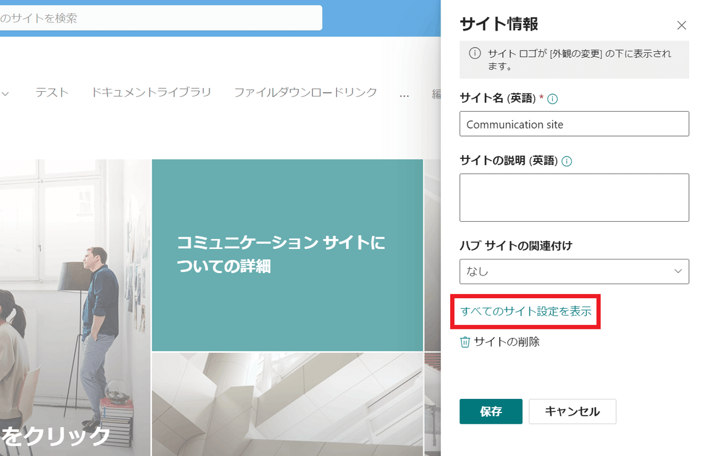The height and width of the screenshot is (456, 706).
Task: Click the site search box
Action: pyautogui.click(x=160, y=18)
